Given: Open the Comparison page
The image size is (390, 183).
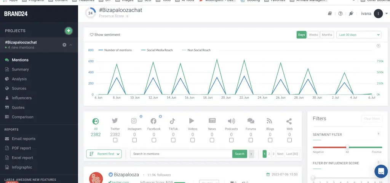Looking at the screenshot, I should pyautogui.click(x=22, y=117).
